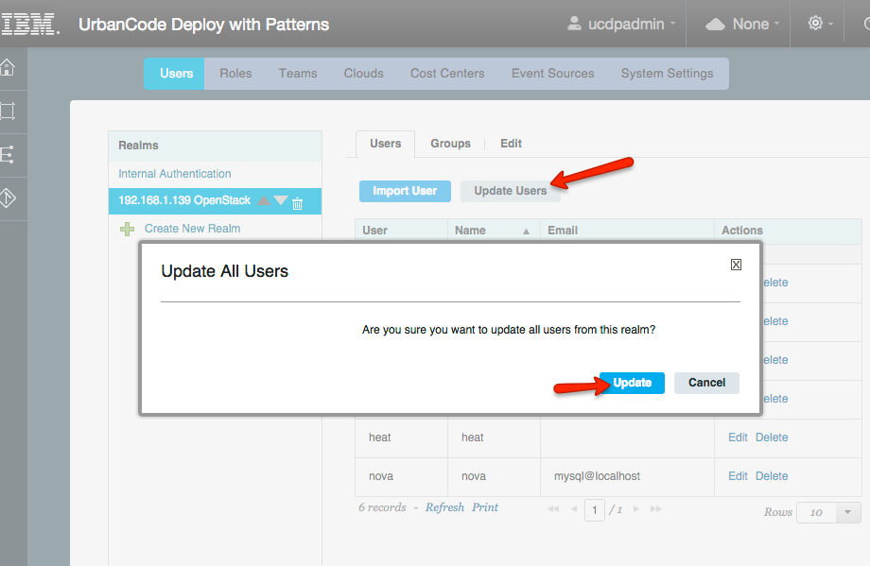Switch to the Roles tab
This screenshot has height=566, width=870.
(x=235, y=73)
